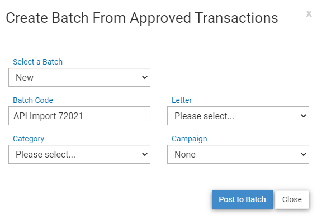Open the Select a Batch dropdown
This screenshot has height=216, width=317.
[x=79, y=77]
